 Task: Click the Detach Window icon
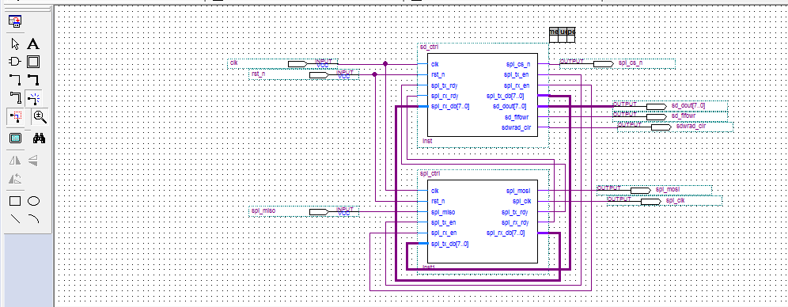pyautogui.click(x=15, y=21)
